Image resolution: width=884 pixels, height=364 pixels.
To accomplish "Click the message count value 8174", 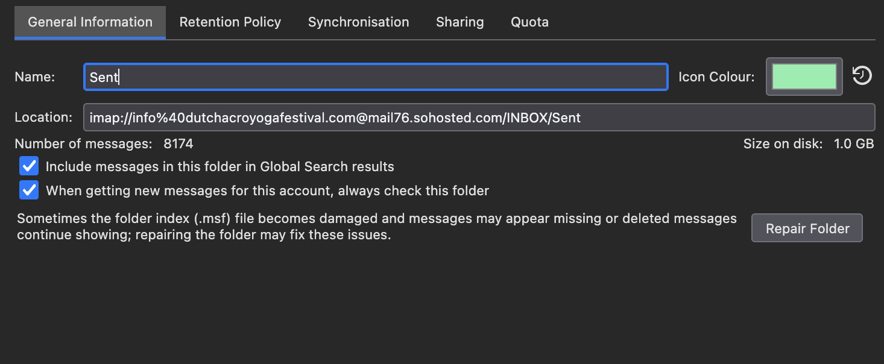I will point(178,144).
